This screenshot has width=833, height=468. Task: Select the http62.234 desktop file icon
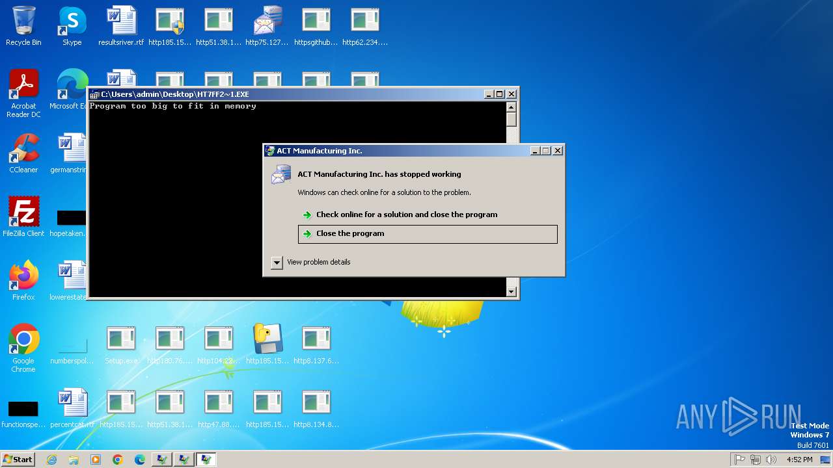point(365,26)
